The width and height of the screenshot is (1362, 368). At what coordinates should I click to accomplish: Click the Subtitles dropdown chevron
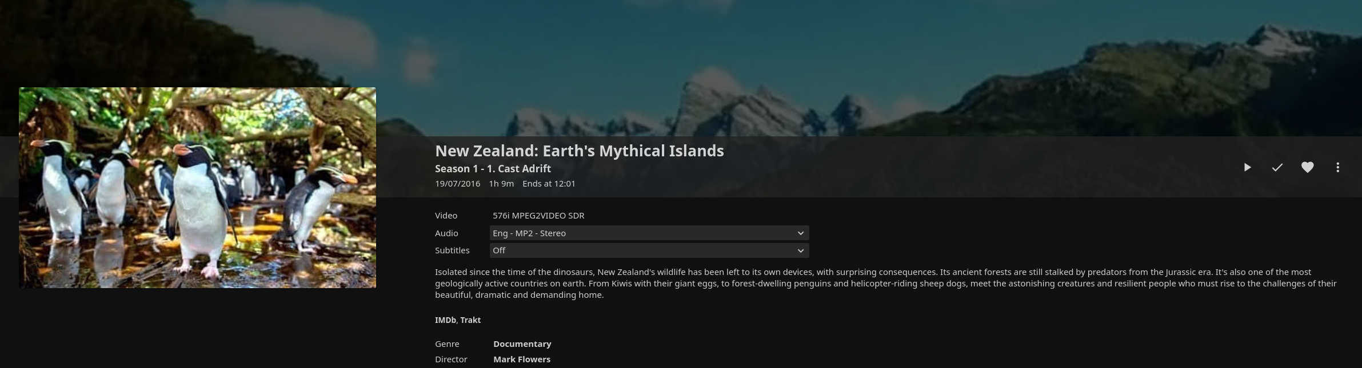(x=802, y=250)
